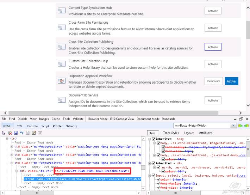This screenshot has width=250, height=195.
Task: Clear the ms-ButtonHeightWidth search box
Action: point(233,126)
